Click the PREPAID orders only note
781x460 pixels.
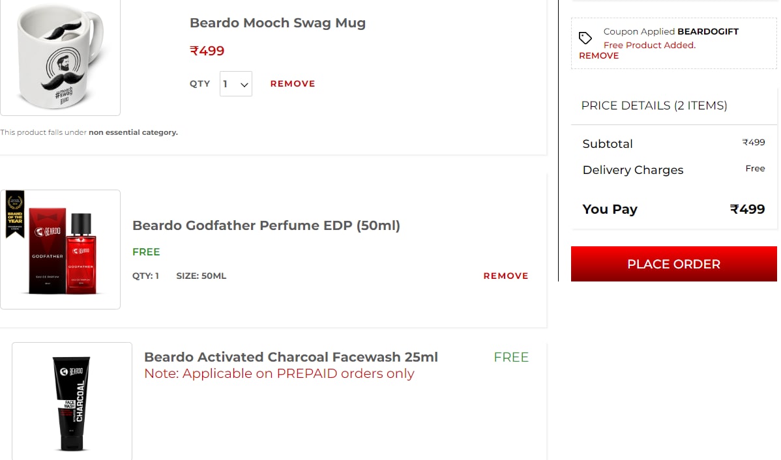pos(279,373)
